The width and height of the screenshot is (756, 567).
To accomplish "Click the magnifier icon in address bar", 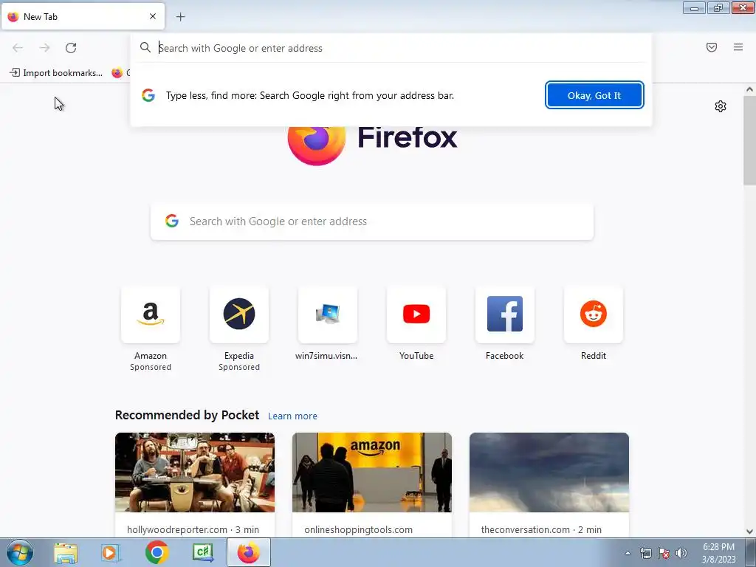I will [x=145, y=47].
